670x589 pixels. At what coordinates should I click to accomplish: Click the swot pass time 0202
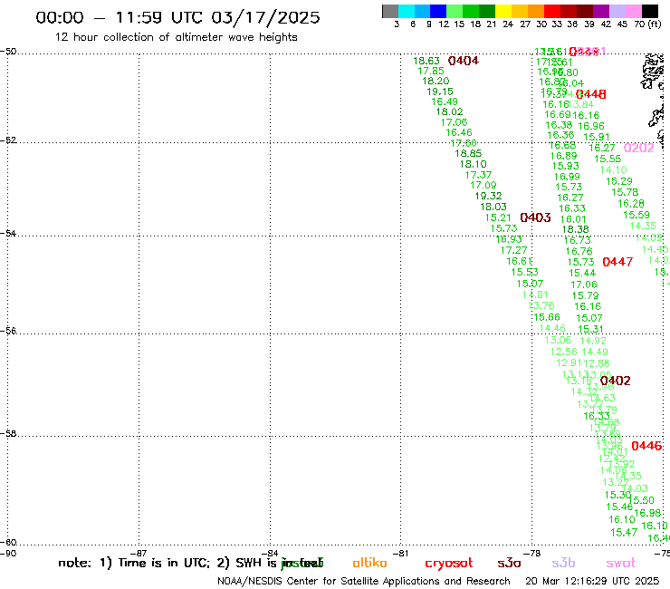(639, 148)
